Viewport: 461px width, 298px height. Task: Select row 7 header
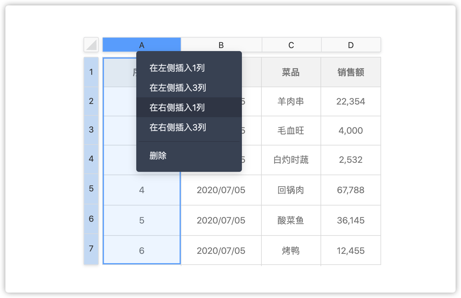[x=91, y=249]
